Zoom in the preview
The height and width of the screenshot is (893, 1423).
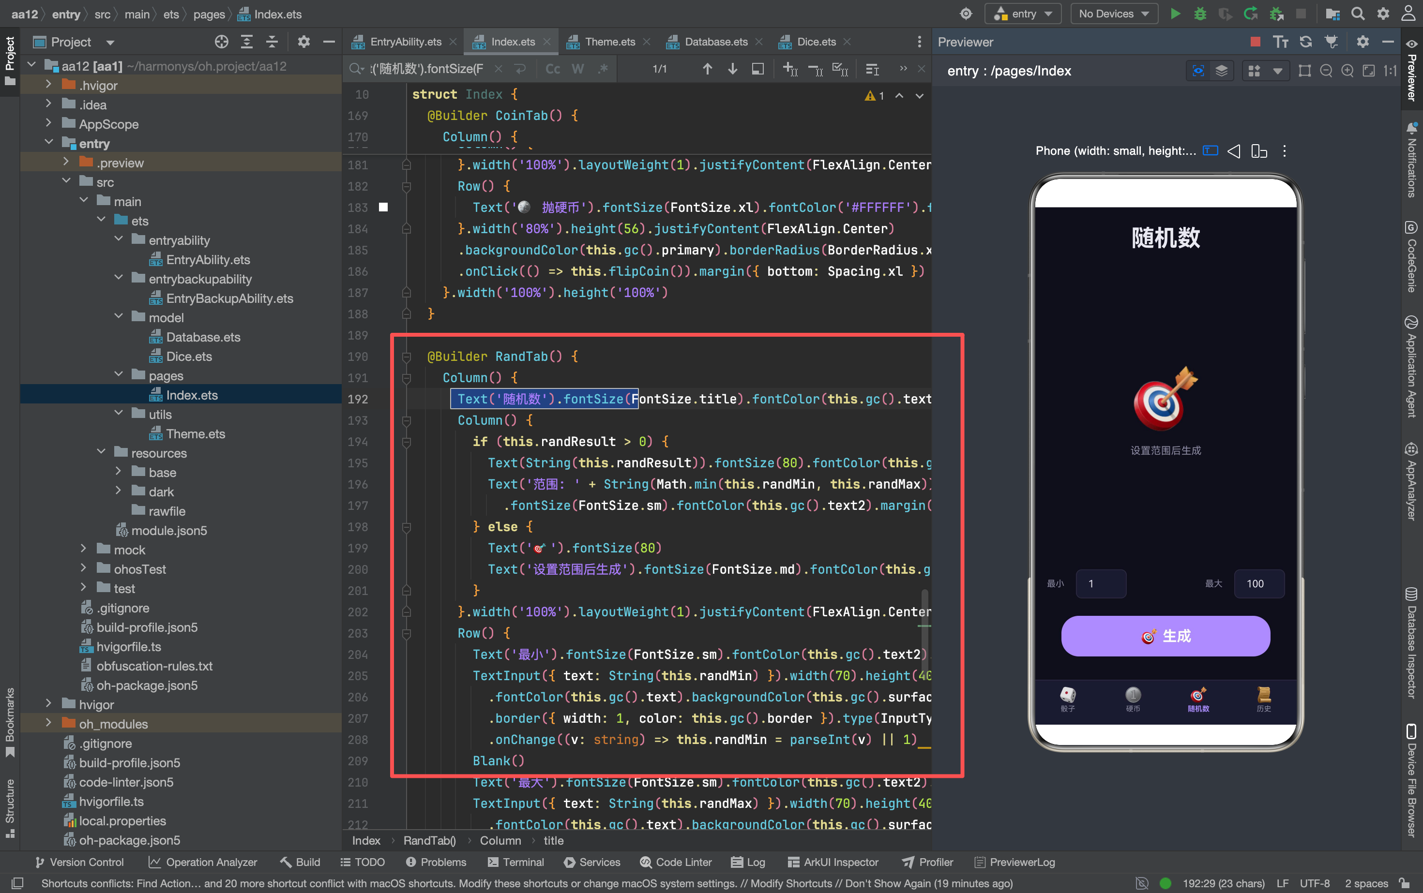pyautogui.click(x=1347, y=71)
